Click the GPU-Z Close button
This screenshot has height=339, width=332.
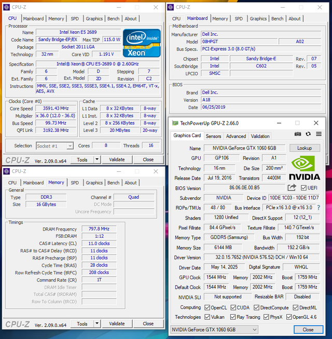point(308,330)
